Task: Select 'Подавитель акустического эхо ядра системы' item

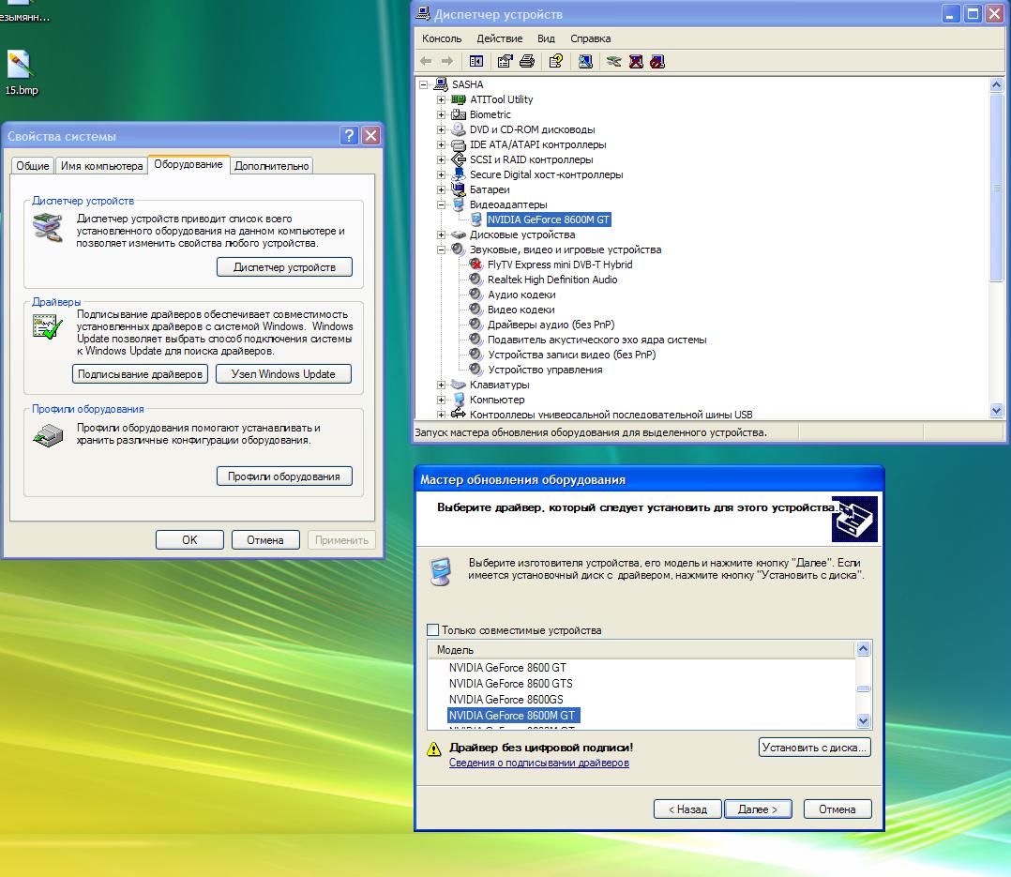Action: 597,340
